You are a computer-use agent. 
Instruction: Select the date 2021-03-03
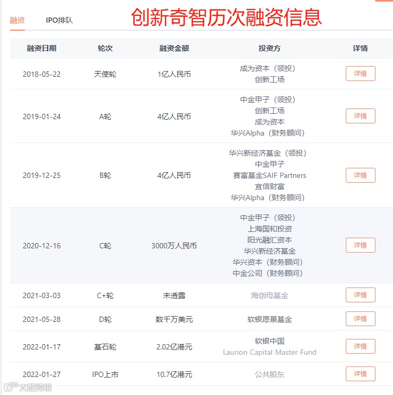point(42,295)
